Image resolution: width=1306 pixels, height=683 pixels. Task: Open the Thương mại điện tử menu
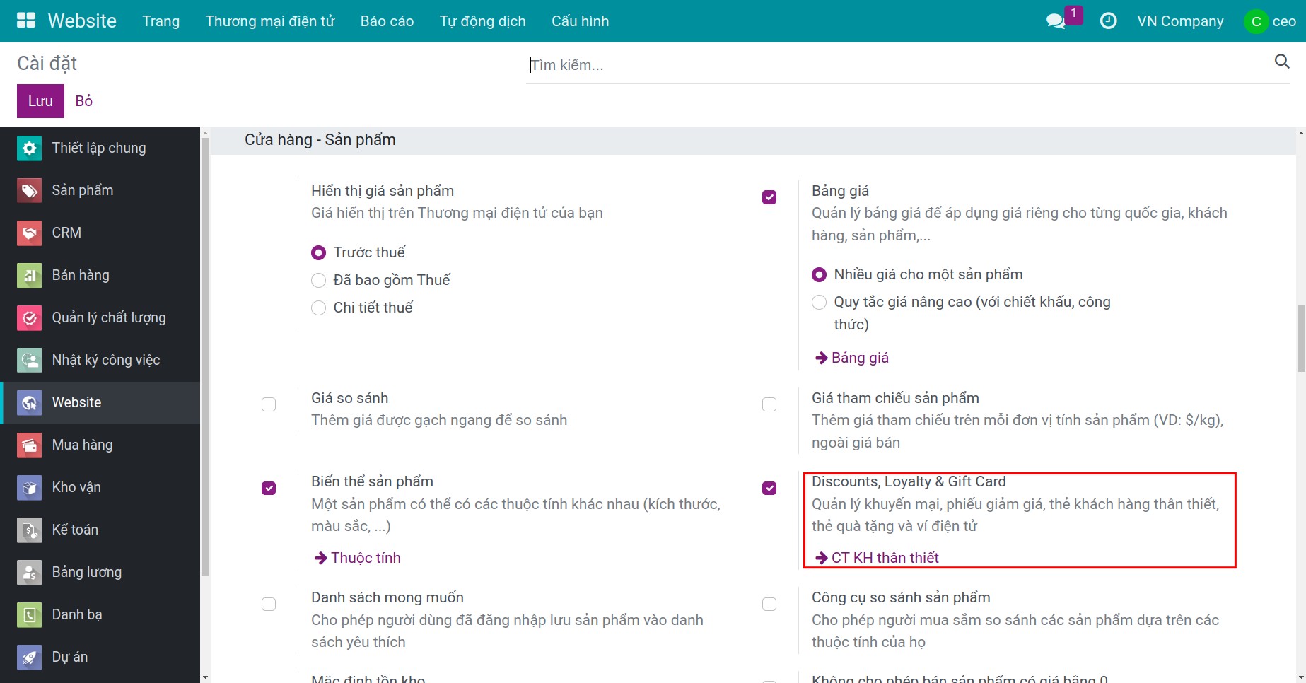coord(269,21)
